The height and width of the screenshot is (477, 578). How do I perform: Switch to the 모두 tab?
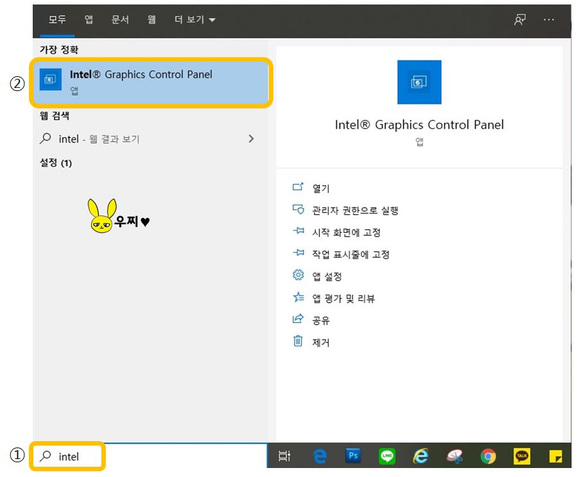pyautogui.click(x=57, y=19)
